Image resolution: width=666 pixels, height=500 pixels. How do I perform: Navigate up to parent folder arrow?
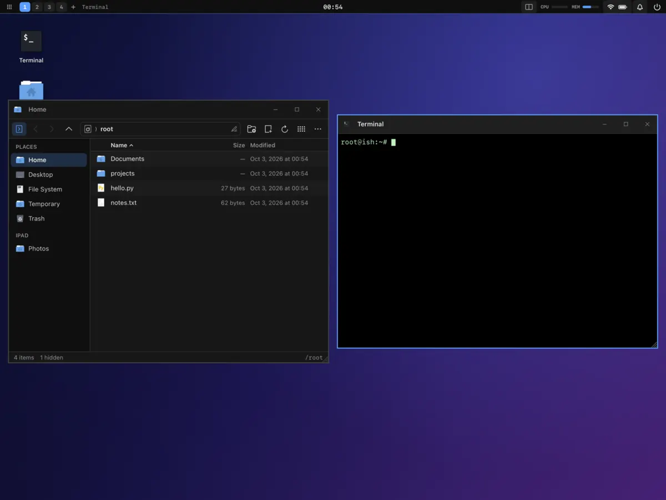[69, 129]
